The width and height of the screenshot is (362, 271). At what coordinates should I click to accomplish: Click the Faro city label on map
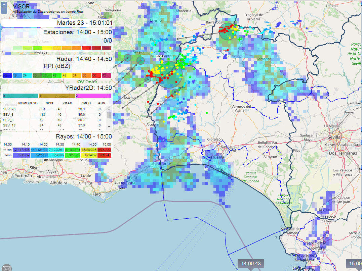(x=97, y=194)
